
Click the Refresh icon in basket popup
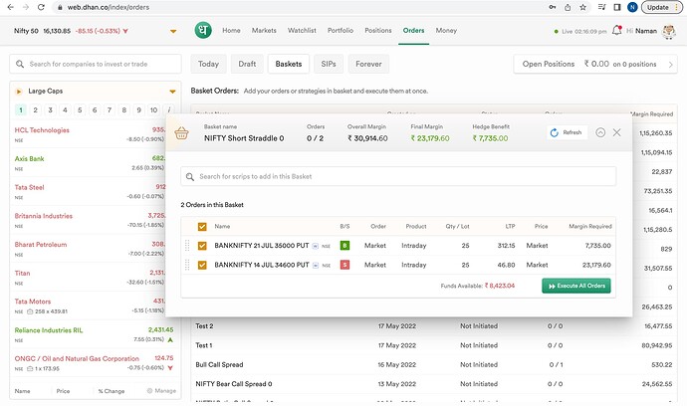click(555, 132)
